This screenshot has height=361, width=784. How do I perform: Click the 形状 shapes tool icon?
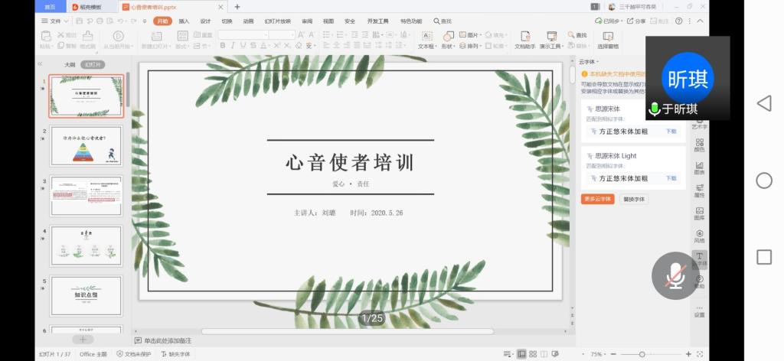tap(448, 36)
